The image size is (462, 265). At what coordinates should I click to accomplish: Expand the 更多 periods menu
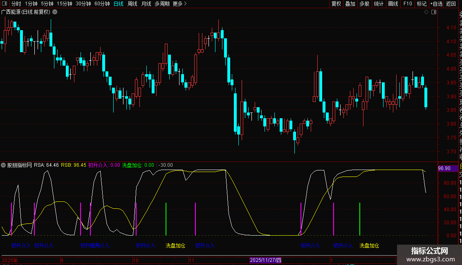[179, 4]
